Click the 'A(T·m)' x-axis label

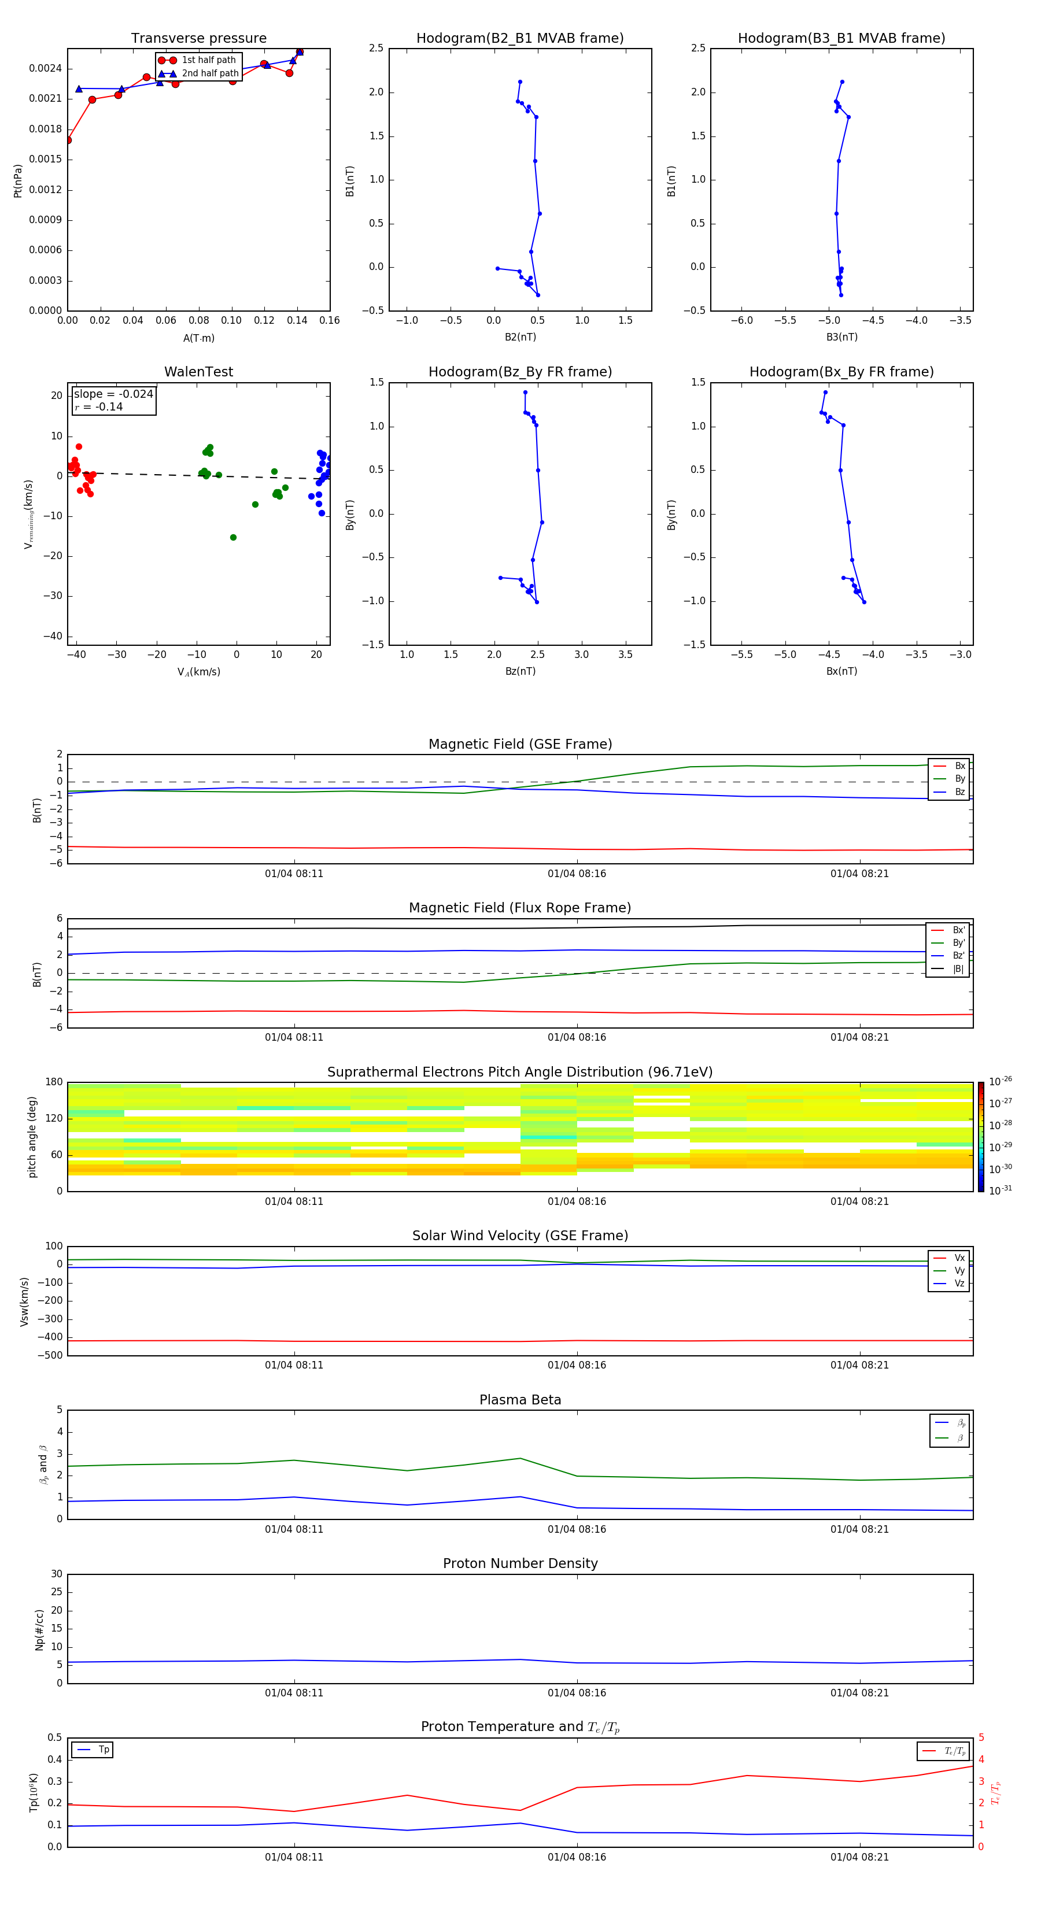click(x=198, y=338)
